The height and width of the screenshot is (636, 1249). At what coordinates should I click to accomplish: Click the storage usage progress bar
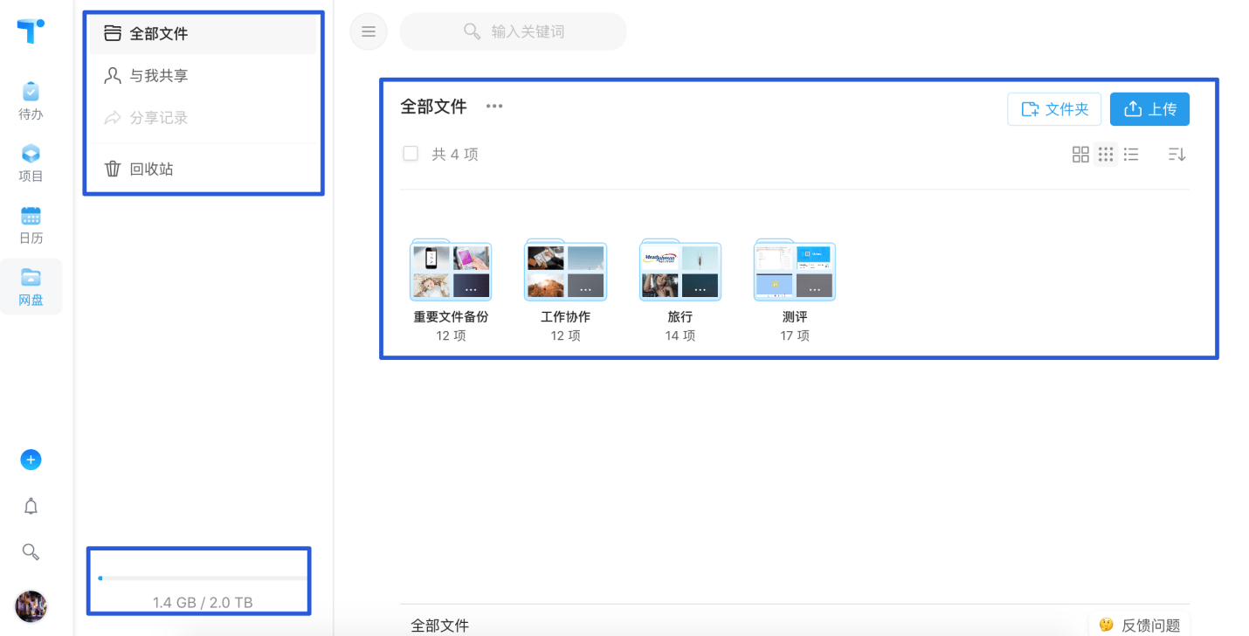pyautogui.click(x=203, y=578)
